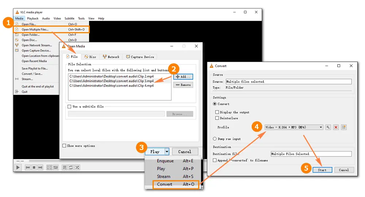365x197 pixels.
Task: Open extended settings equalizer icon
Action: [x=55, y=167]
